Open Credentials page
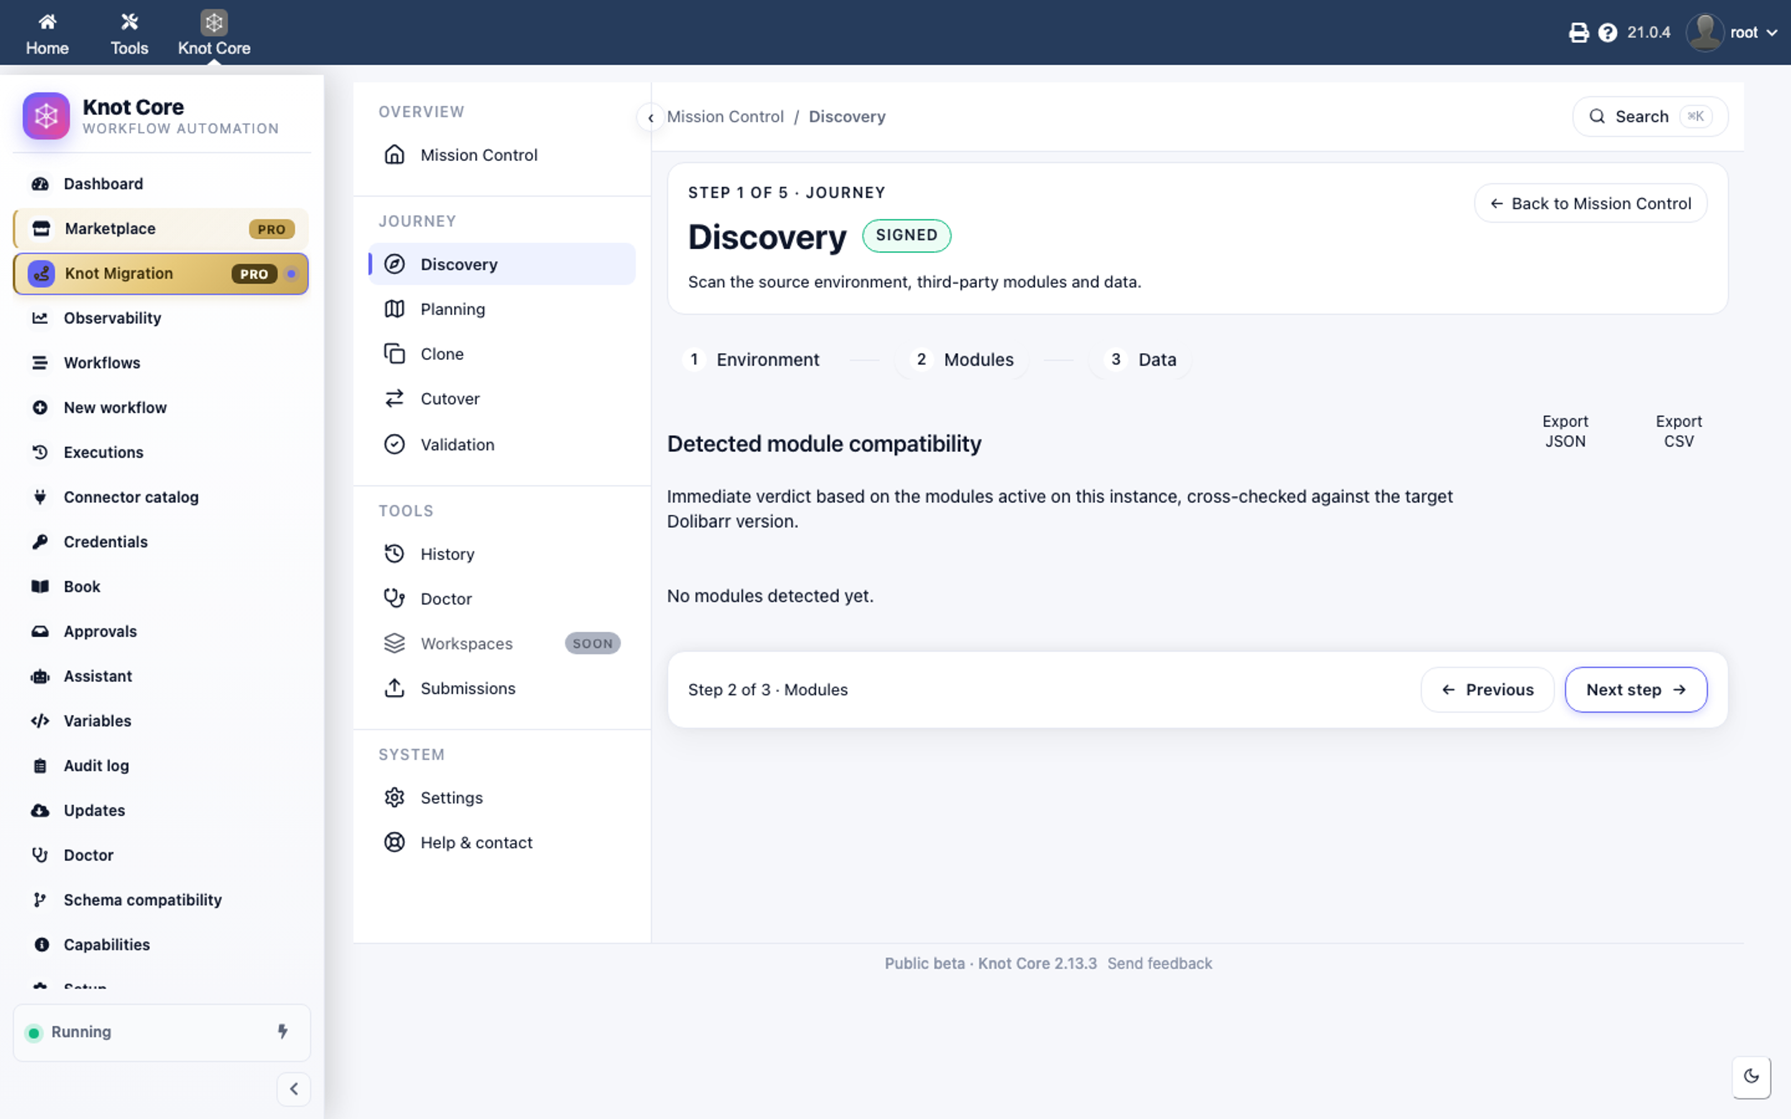This screenshot has width=1791, height=1119. coord(161,541)
